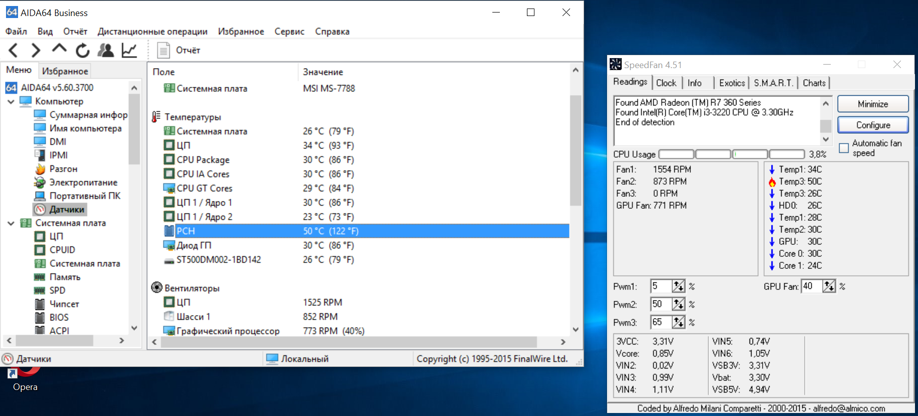Go forward with AIDA64 toolbar right arrow
Image resolution: width=918 pixels, height=416 pixels.
[36, 50]
